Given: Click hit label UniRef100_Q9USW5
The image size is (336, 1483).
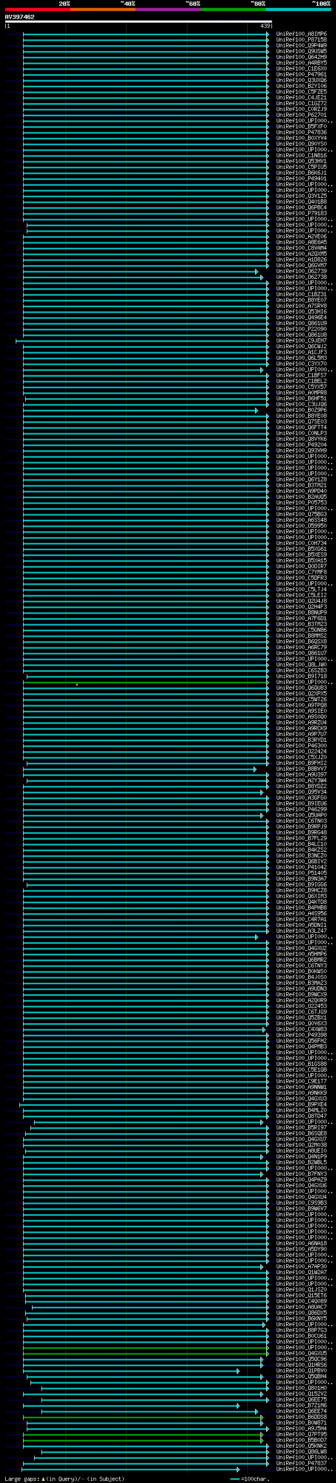Looking at the screenshot, I should point(301,51).
